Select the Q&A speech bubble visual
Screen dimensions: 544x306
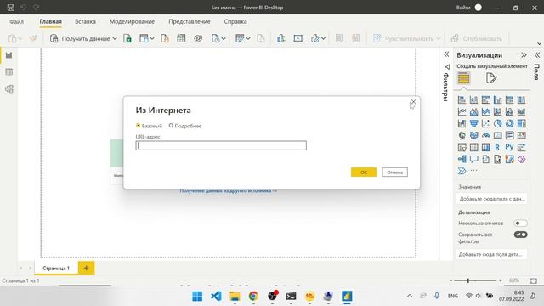click(x=474, y=159)
